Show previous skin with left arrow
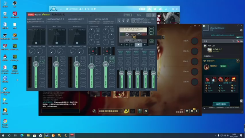This screenshot has width=245, height=138. pos(88,93)
